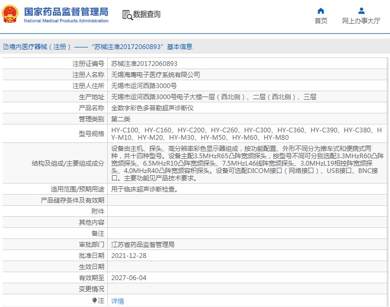Click the approval department 江苏省药品监督管理局
The width and height of the screenshot is (390, 307).
[x=143, y=245]
